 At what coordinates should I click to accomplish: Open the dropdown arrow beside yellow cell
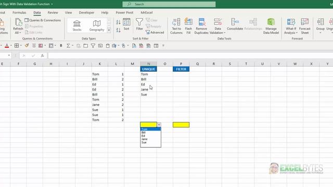(159, 125)
